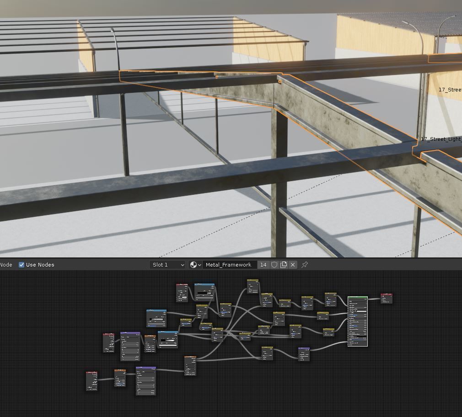Toggle the fake user shield icon

(x=274, y=265)
